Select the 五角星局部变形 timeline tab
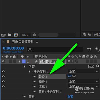 [x=23, y=41]
